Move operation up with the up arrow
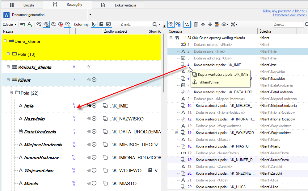 (x=203, y=24)
